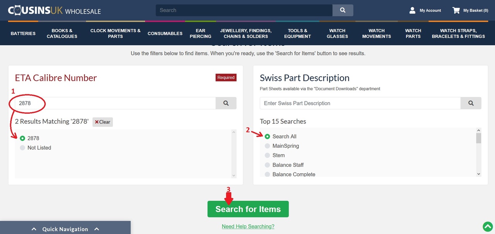Select the 'Not Listed' calibre radio button
495x234 pixels.
[22, 148]
